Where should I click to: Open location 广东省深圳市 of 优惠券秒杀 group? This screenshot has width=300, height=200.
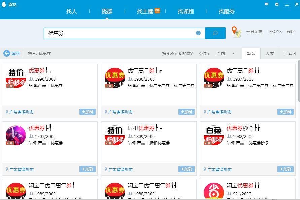click(x=220, y=170)
